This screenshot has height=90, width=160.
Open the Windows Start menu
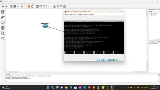click(48, 87)
